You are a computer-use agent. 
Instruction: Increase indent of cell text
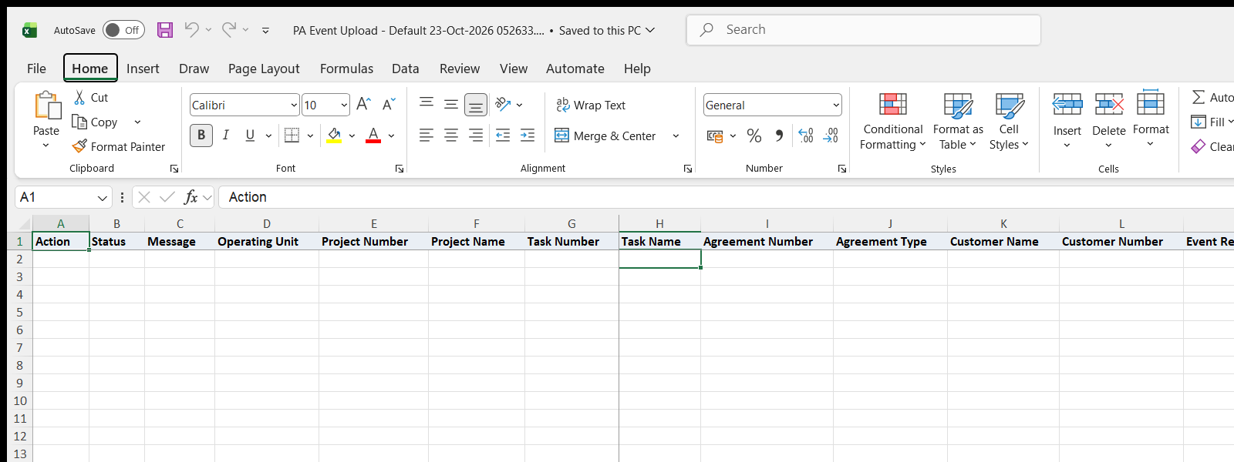pyautogui.click(x=528, y=136)
